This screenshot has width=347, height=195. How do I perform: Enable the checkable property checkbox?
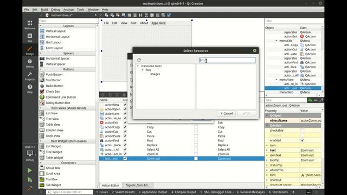coord(303,131)
